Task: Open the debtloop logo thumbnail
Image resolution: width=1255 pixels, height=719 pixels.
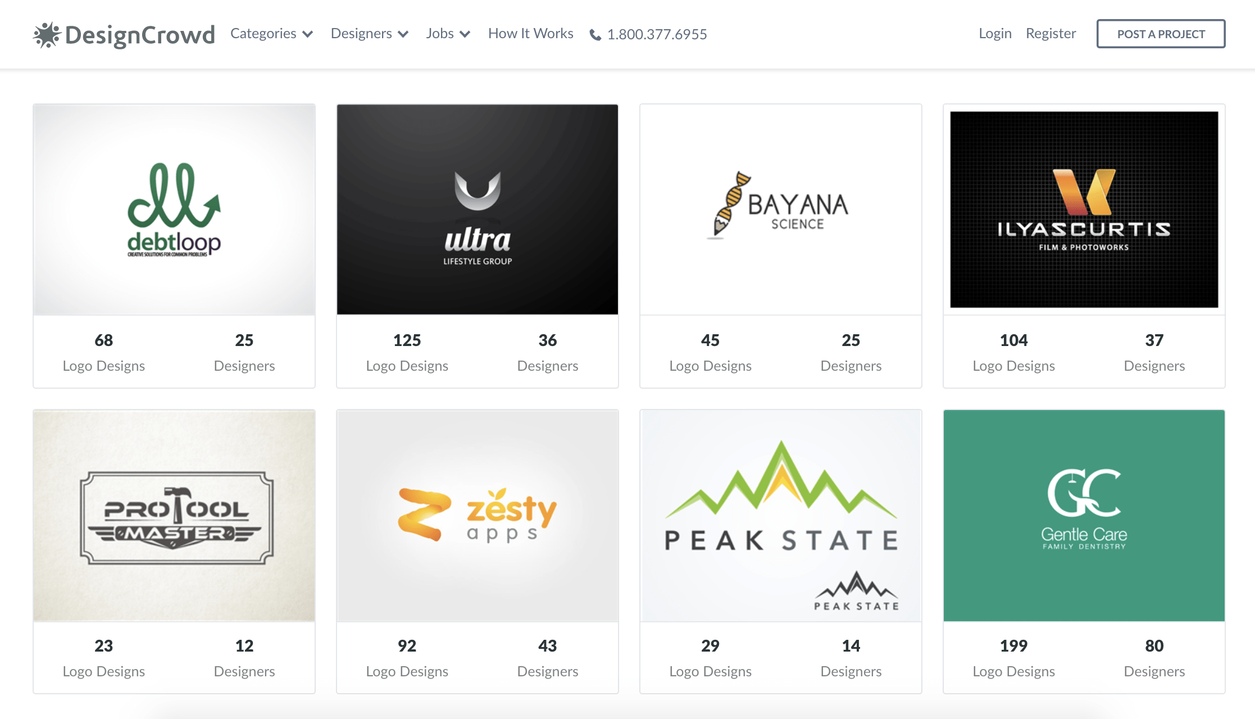Action: tap(174, 210)
